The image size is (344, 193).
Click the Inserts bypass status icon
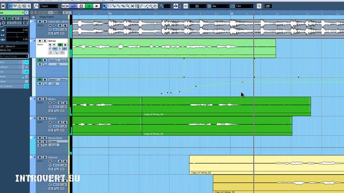26,62
